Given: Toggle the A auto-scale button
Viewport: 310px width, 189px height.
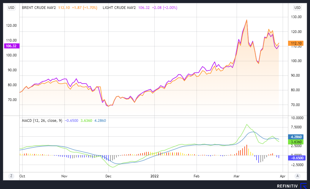Looking at the screenshot, I should point(297,176).
